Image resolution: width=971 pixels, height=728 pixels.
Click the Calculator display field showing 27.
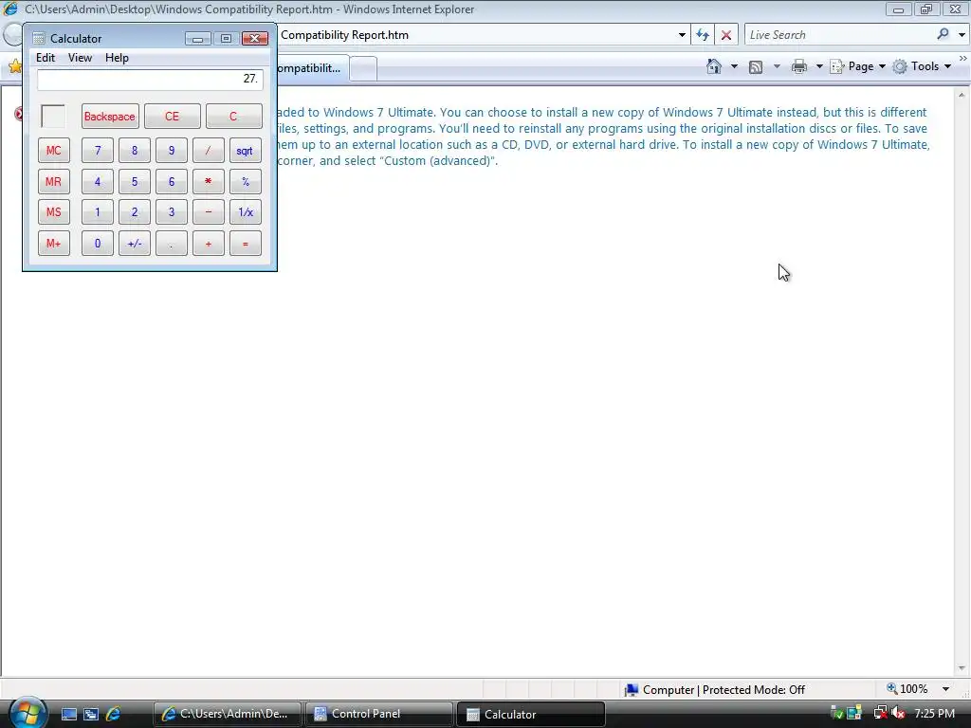[x=150, y=80]
